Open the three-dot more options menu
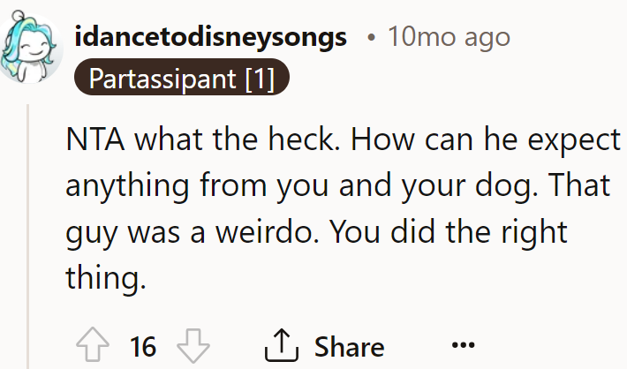Viewport: 627px width, 369px height. tap(463, 344)
